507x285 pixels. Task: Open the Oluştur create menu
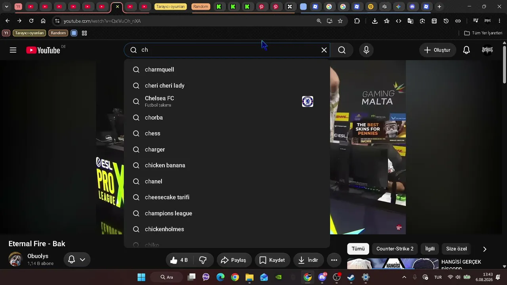pyautogui.click(x=437, y=50)
